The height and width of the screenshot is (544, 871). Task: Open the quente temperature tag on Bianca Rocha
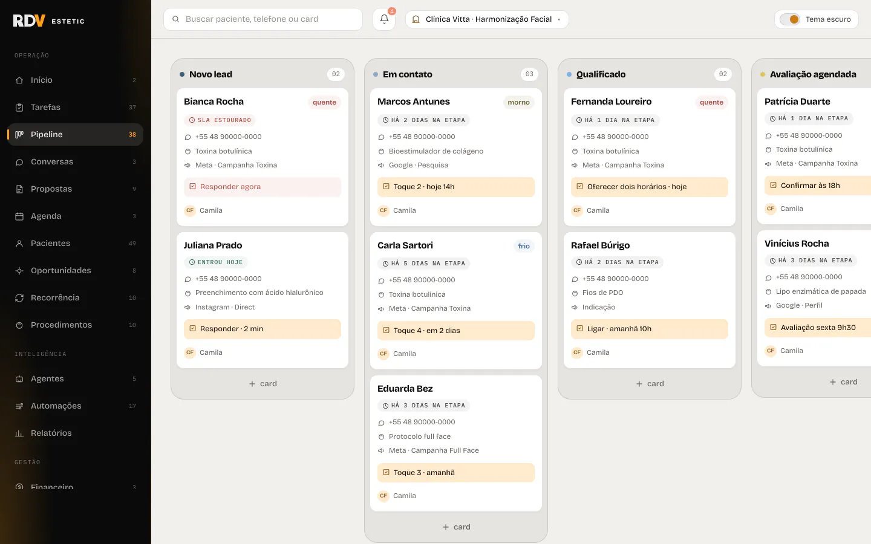[x=324, y=102]
